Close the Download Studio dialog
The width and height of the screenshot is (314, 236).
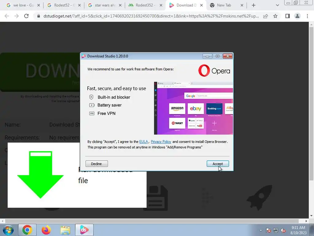[228, 56]
